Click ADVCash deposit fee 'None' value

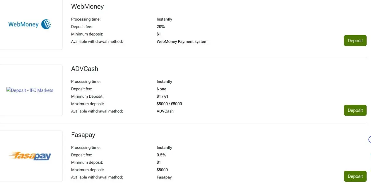[x=161, y=89]
